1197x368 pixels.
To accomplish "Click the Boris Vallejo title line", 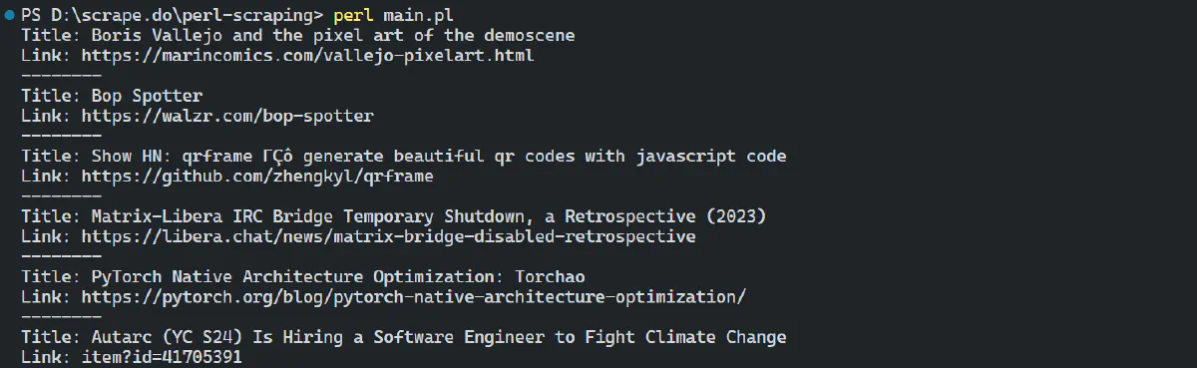I will (x=297, y=36).
